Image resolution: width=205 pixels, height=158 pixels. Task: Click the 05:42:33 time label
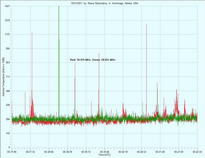click(x=197, y=152)
